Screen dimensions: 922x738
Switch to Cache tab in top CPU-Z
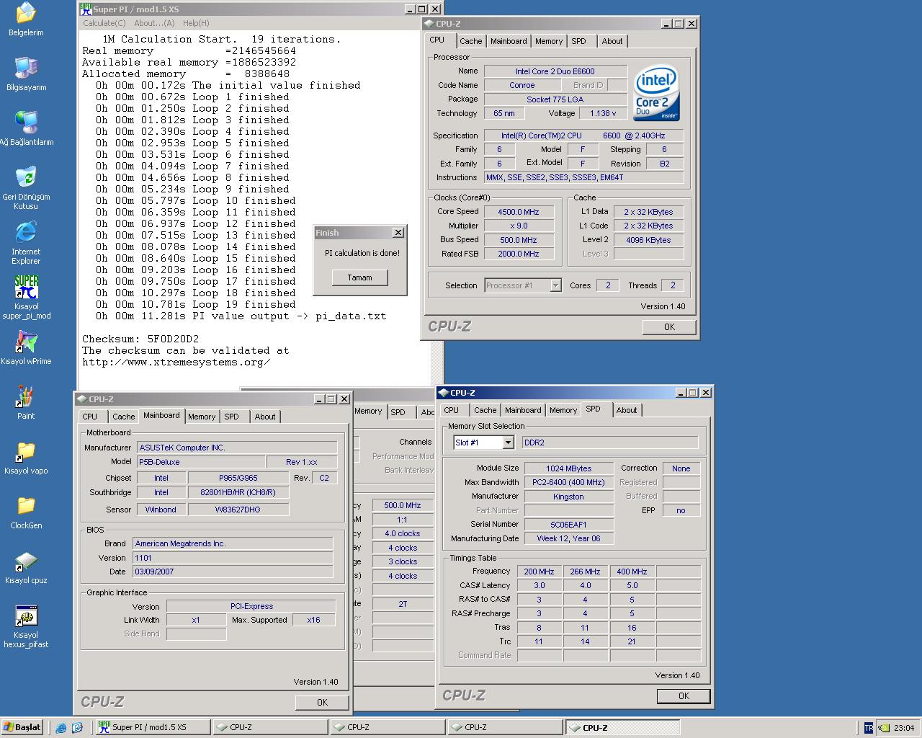click(471, 41)
